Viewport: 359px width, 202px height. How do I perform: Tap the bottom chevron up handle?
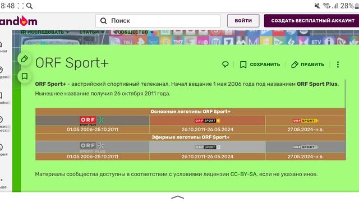click(x=178, y=197)
